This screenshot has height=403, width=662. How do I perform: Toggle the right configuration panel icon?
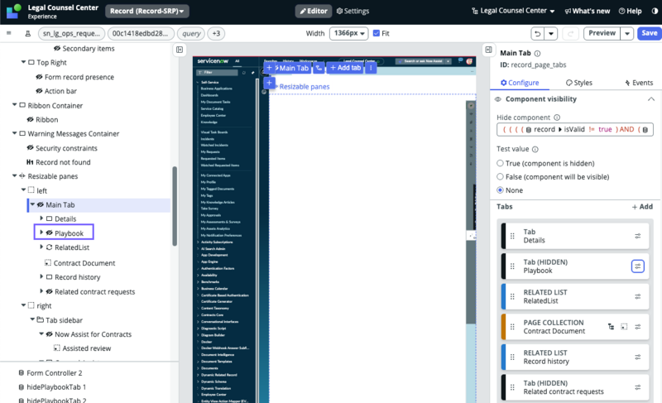[488, 50]
